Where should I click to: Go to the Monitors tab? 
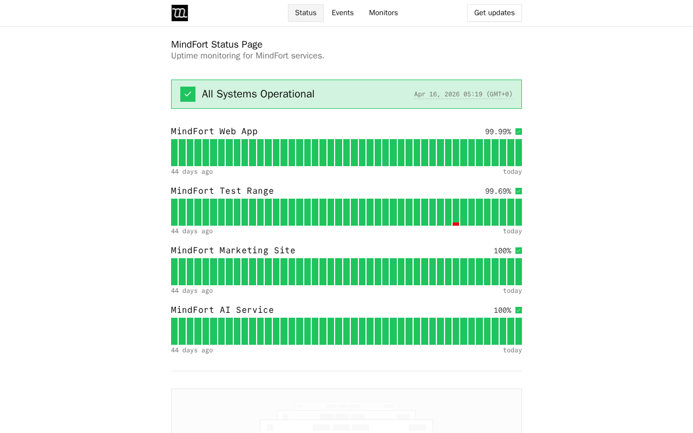point(383,13)
